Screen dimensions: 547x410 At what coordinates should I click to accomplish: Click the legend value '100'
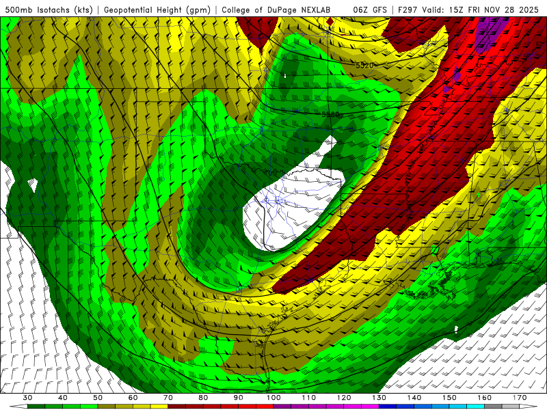pyautogui.click(x=274, y=398)
